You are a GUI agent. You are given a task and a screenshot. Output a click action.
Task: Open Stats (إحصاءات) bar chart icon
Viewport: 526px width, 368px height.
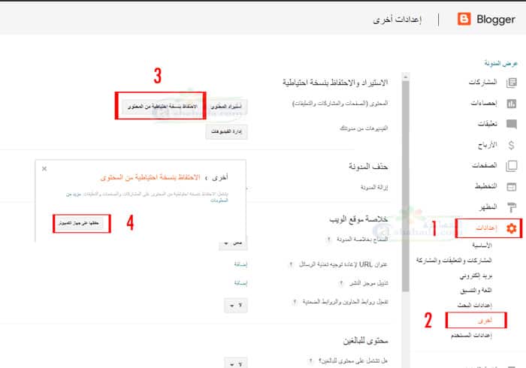pos(512,104)
